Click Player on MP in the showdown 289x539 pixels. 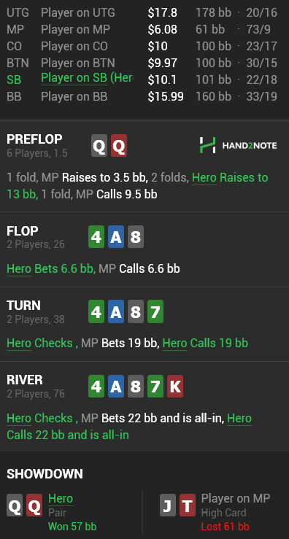click(x=236, y=498)
